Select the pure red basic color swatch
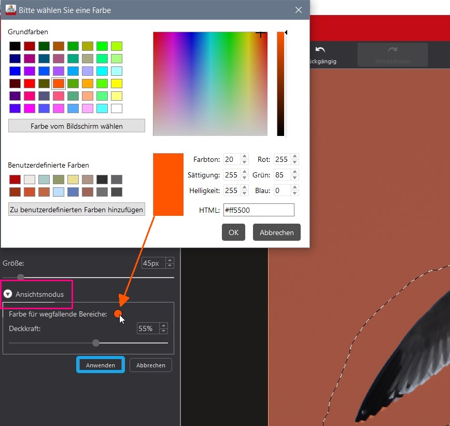The height and width of the screenshot is (426, 450). point(30,84)
